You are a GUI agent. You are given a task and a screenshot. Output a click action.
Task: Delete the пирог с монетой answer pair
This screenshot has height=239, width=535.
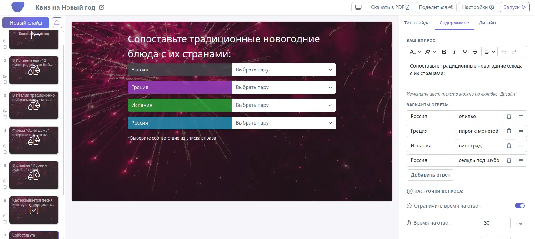(x=509, y=131)
